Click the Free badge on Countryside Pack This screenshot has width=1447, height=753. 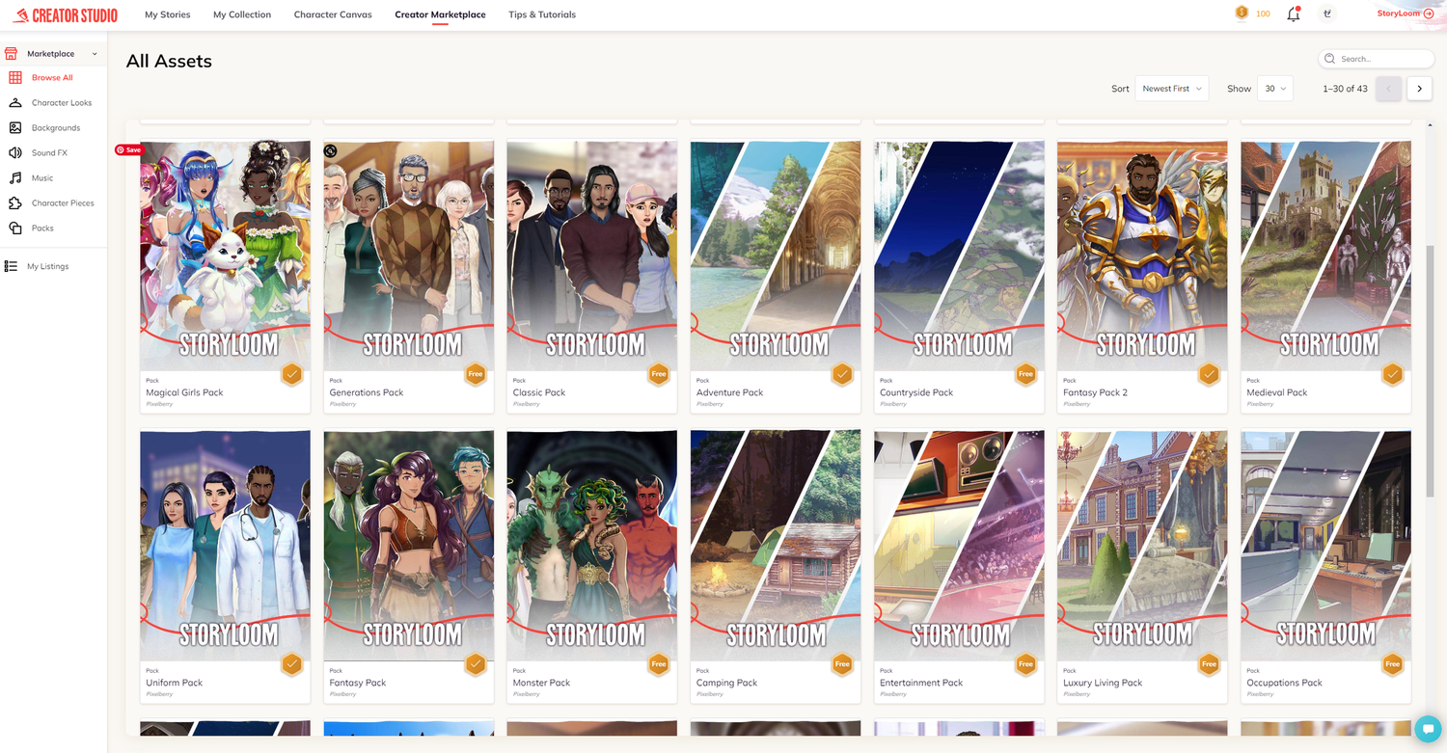pyautogui.click(x=1025, y=374)
